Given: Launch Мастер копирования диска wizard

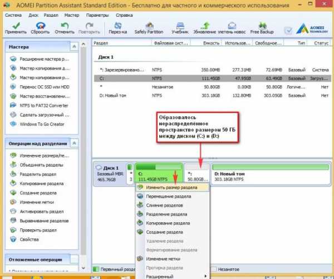Looking at the screenshot, I should [x=40, y=68].
